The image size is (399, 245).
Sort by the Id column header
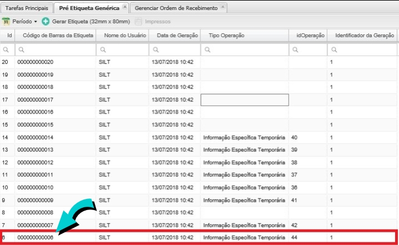[7, 35]
